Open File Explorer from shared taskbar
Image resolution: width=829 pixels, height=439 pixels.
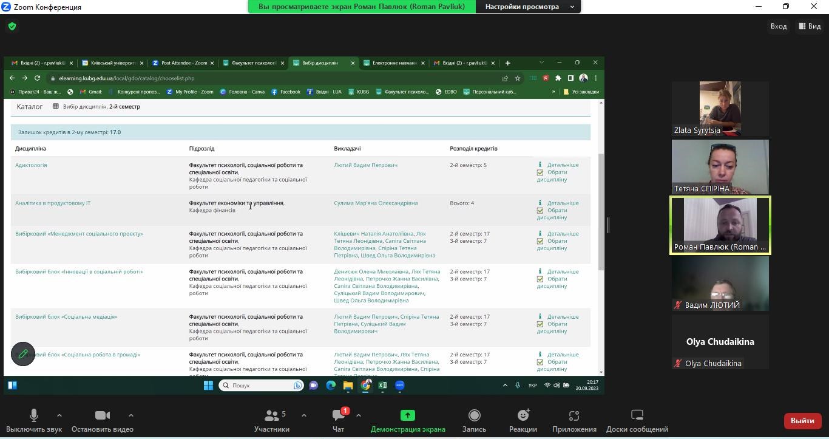pyautogui.click(x=348, y=386)
